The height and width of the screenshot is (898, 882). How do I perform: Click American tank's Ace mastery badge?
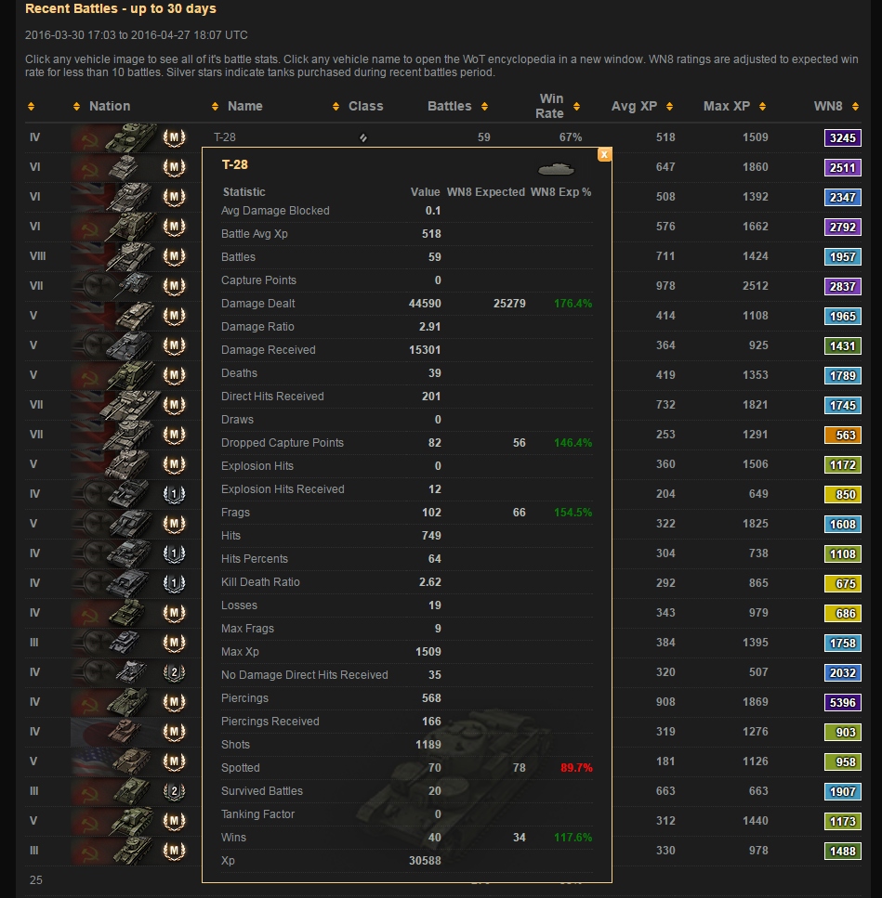coord(174,761)
